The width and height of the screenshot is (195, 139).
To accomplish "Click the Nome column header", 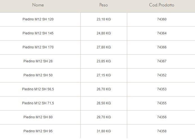I will coord(38,5).
